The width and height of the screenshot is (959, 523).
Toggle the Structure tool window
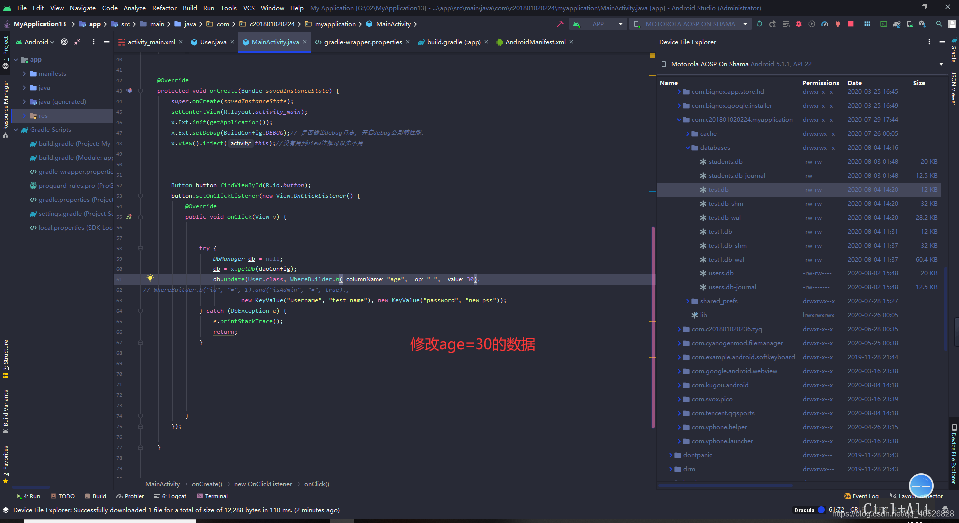point(6,359)
